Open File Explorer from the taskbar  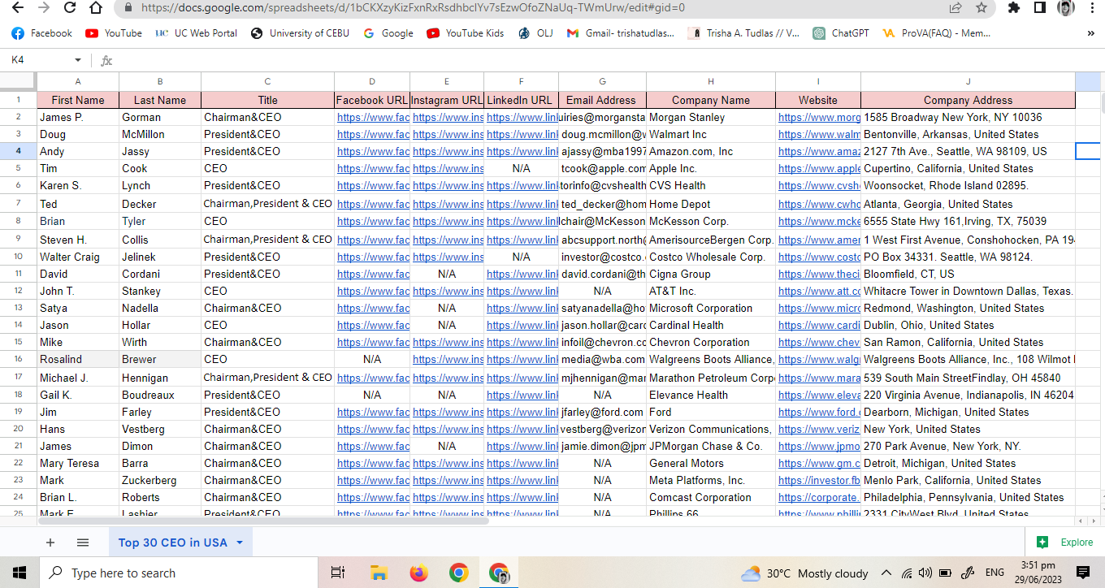coord(379,573)
